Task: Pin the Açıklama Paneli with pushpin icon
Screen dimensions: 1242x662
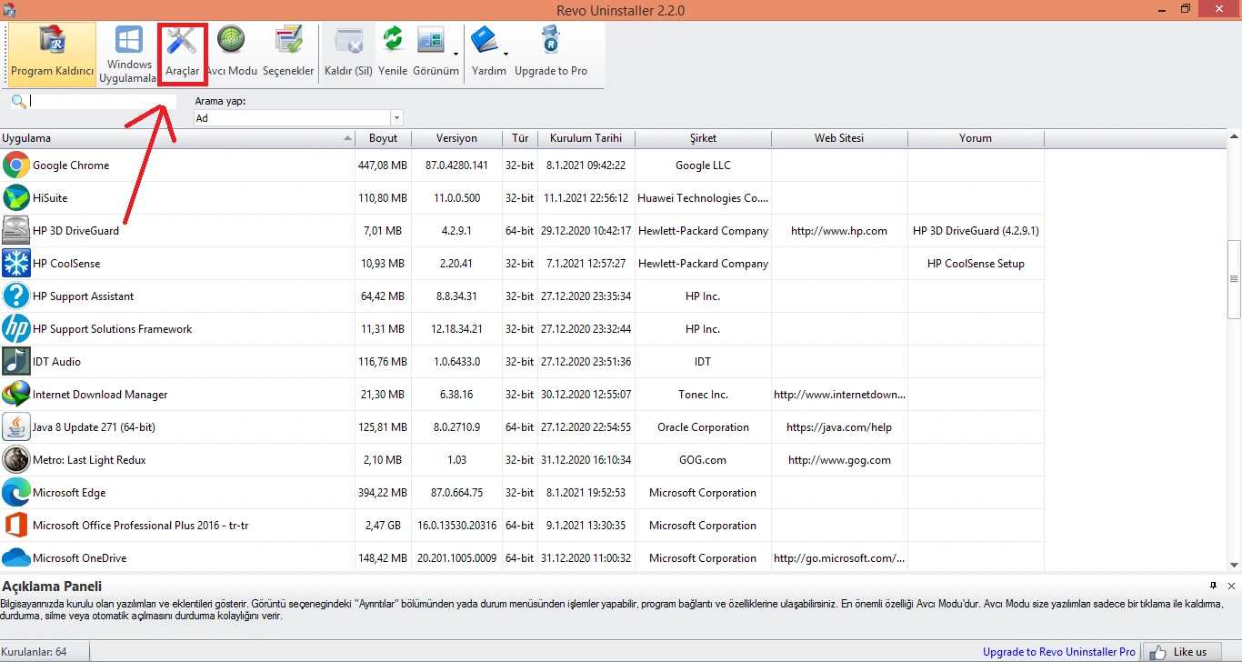Action: tap(1214, 586)
